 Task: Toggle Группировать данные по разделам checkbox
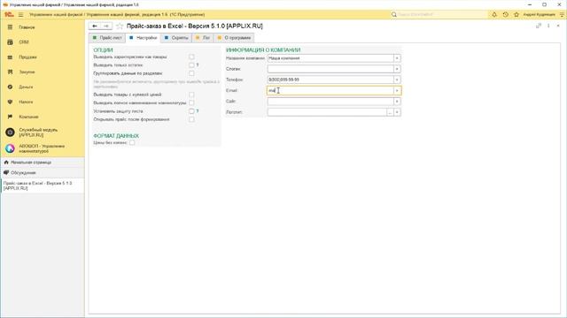(191, 73)
